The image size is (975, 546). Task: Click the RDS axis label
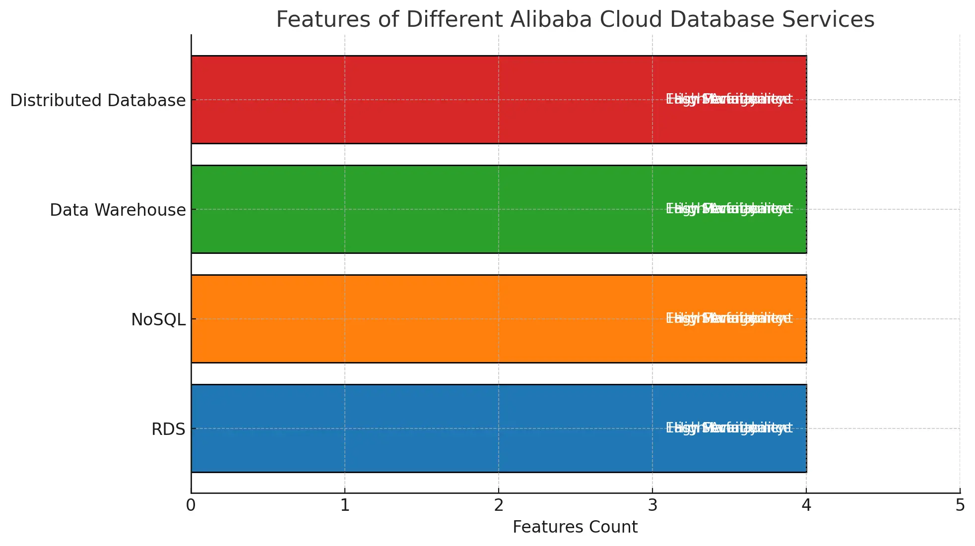[x=168, y=429]
